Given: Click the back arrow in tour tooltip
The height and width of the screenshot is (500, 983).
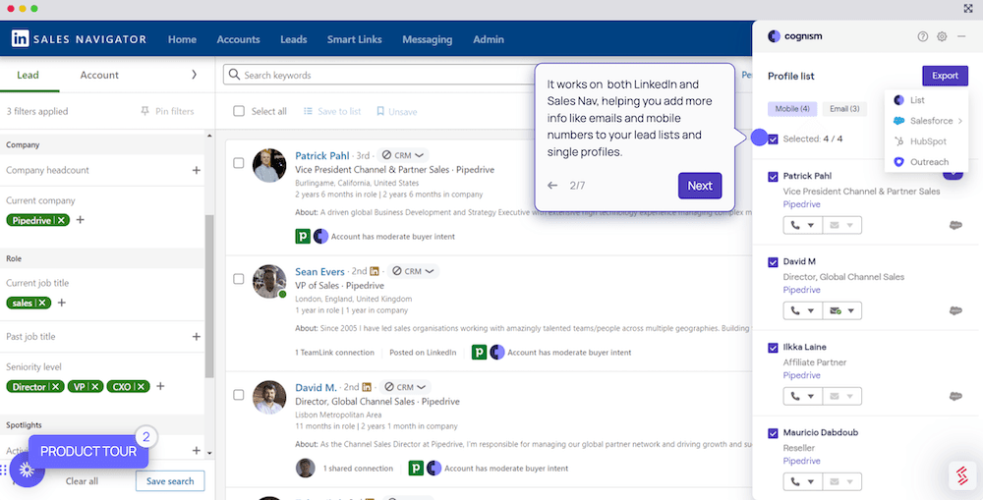Looking at the screenshot, I should (552, 186).
